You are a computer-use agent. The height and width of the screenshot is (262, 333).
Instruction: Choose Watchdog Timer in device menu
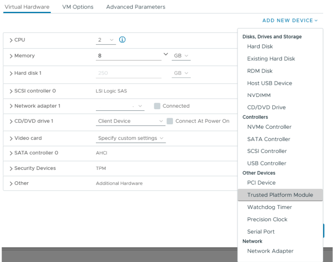269,207
